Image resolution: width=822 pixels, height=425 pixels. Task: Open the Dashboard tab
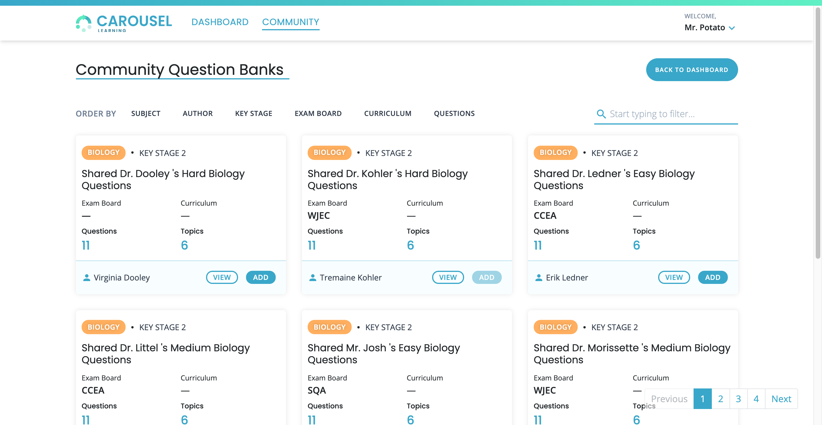(219, 22)
